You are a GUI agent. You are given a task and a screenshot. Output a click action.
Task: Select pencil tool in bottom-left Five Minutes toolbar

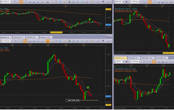[x=65, y=41]
